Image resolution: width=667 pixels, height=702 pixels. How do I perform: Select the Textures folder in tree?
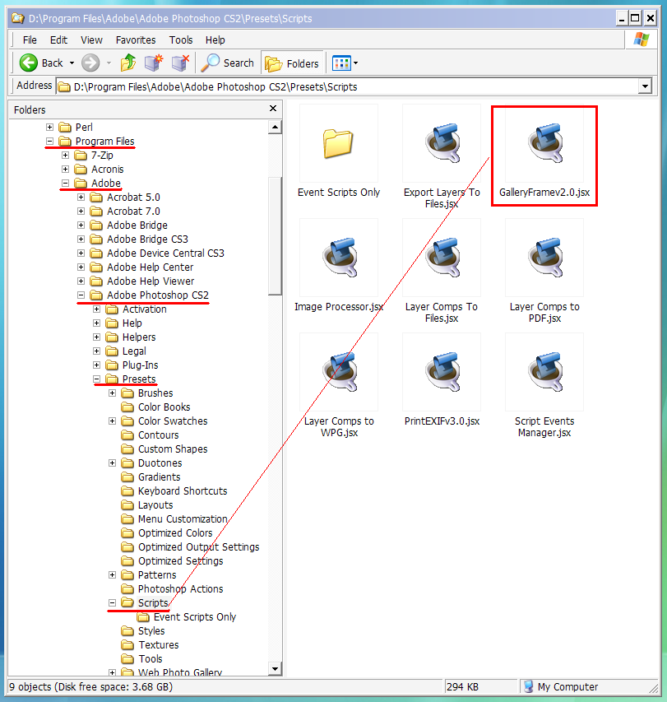[159, 645]
